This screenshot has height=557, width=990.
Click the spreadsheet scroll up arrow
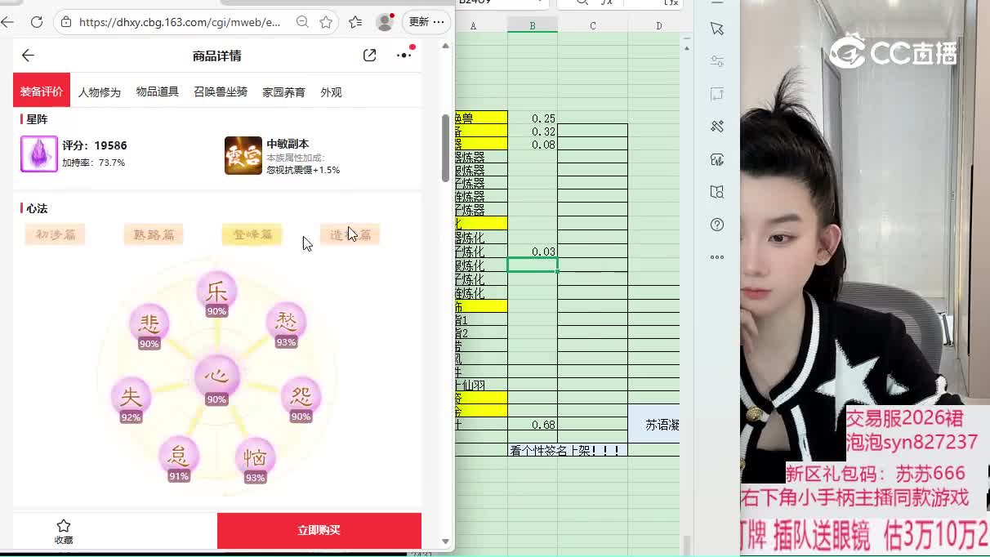686,48
